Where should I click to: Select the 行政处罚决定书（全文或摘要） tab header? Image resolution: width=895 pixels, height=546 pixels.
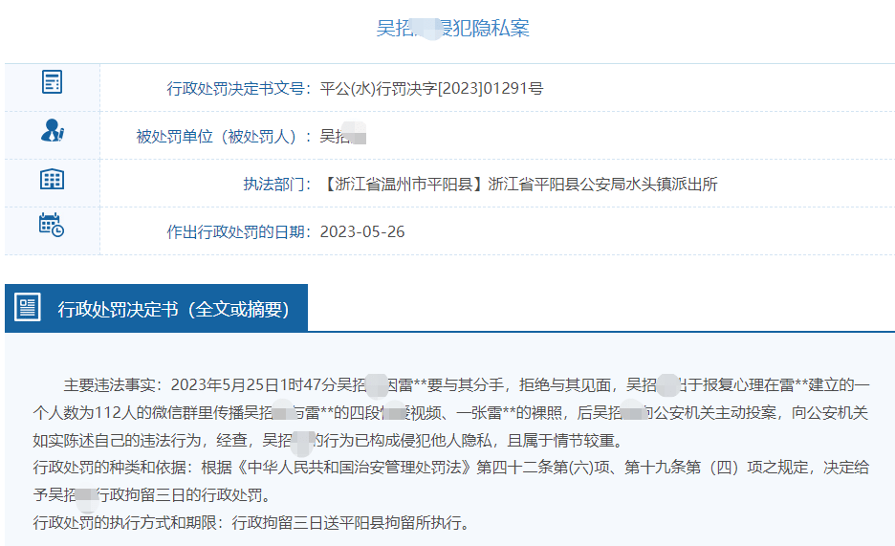coord(173,309)
